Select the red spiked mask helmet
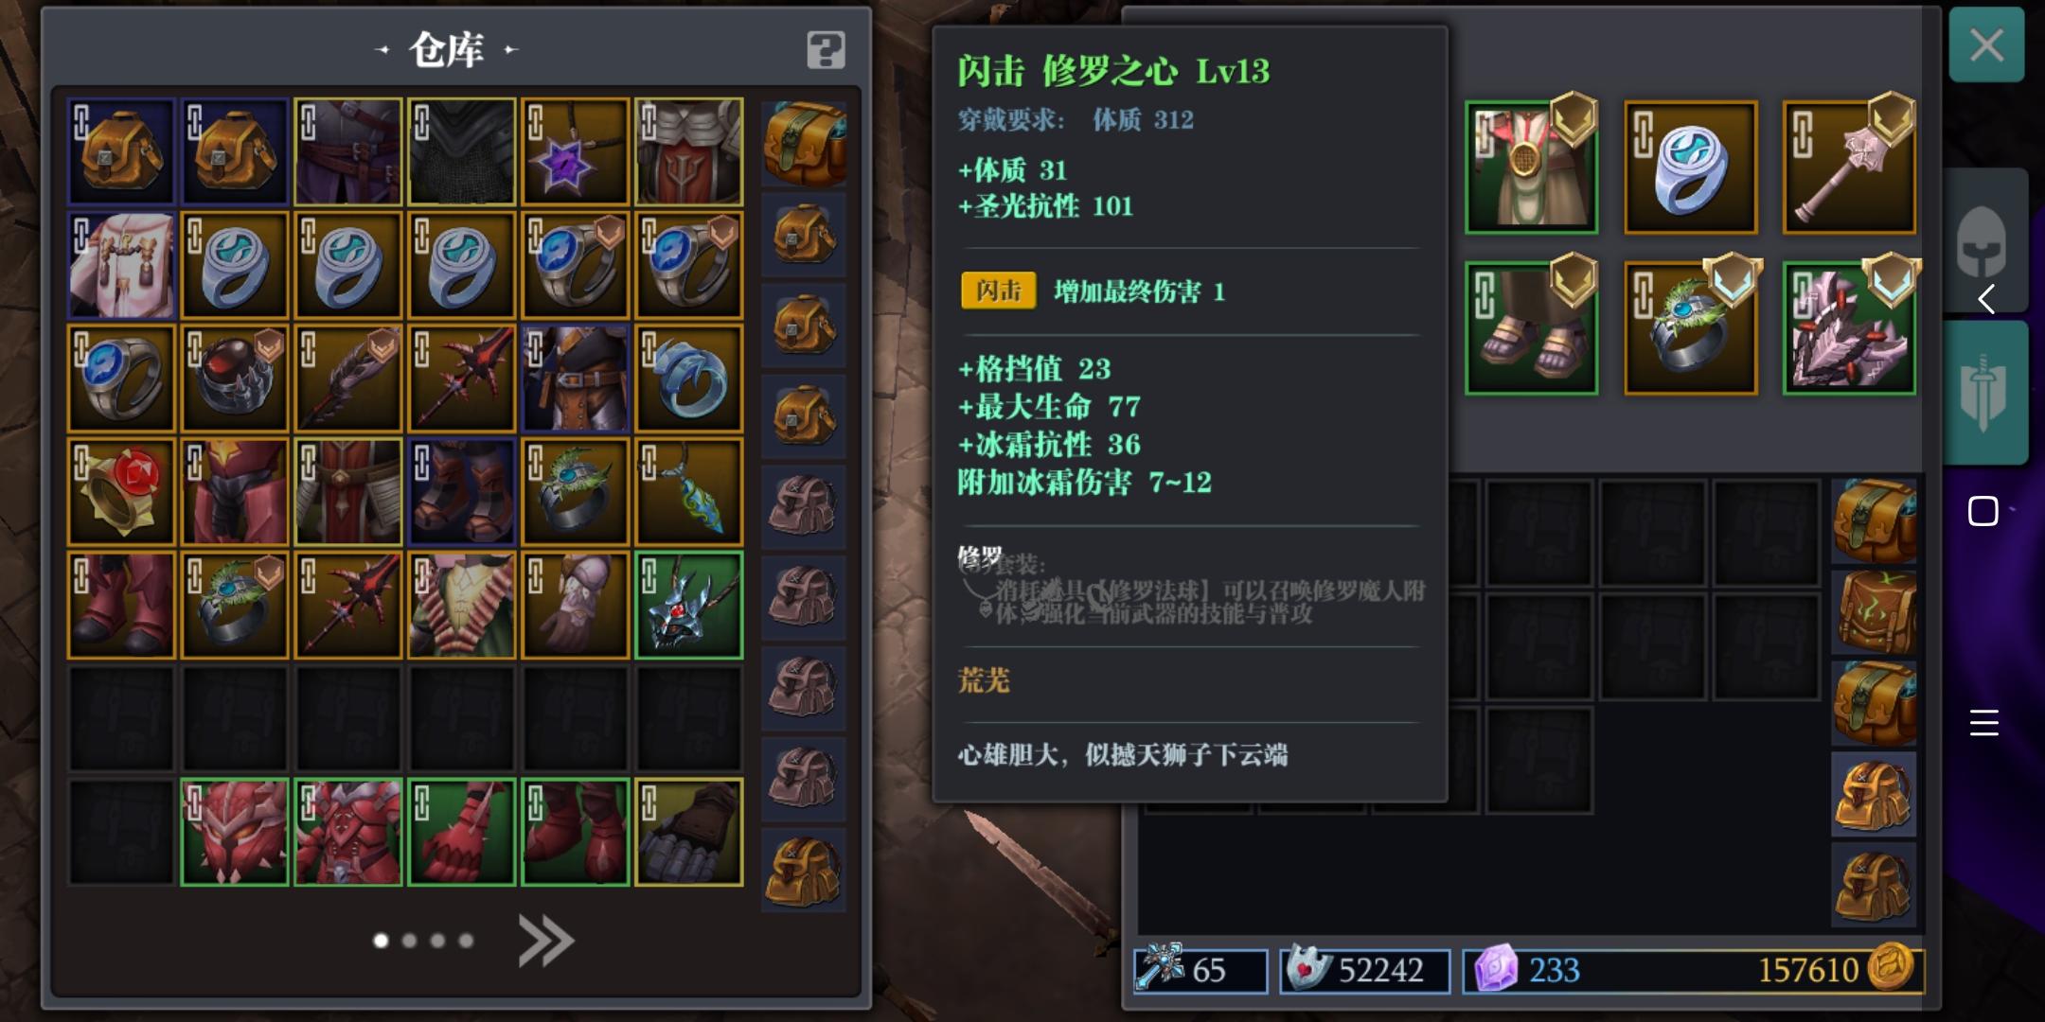Screen dimensions: 2045x1022 coord(235,833)
